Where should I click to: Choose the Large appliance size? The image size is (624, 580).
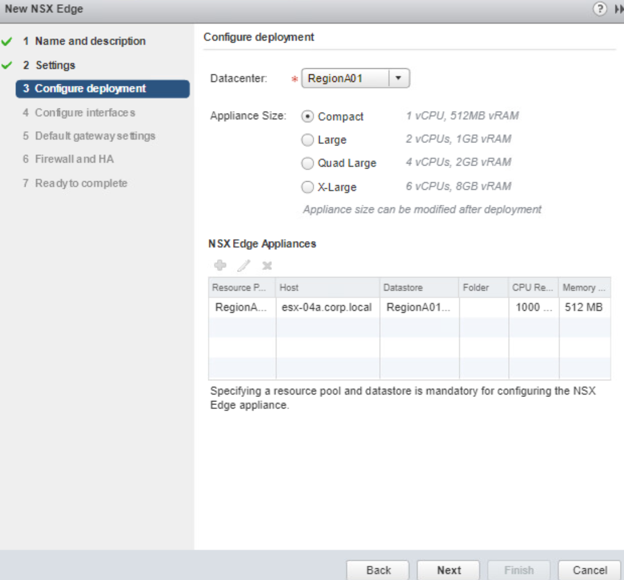307,140
